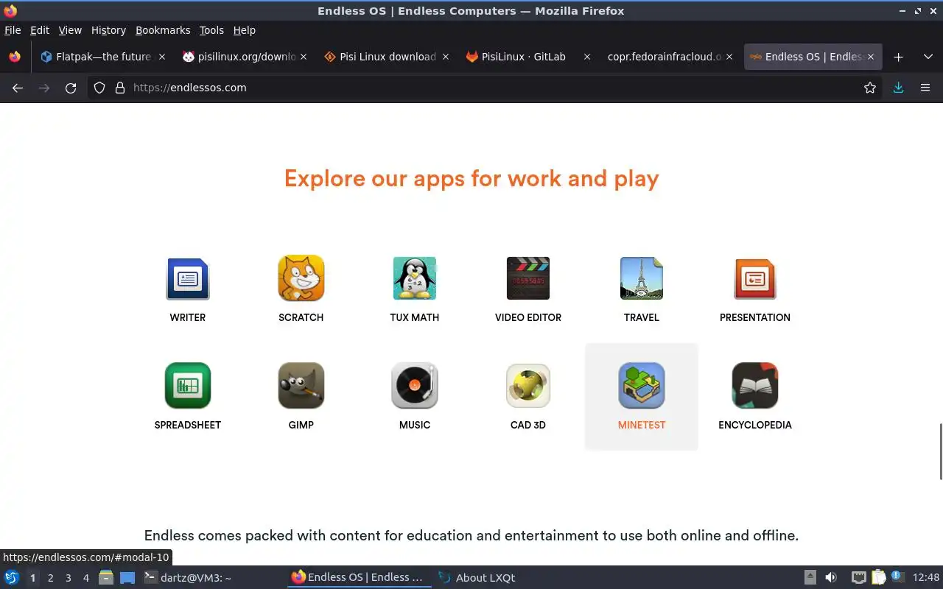Select the Tux Math penguin icon

(x=415, y=278)
